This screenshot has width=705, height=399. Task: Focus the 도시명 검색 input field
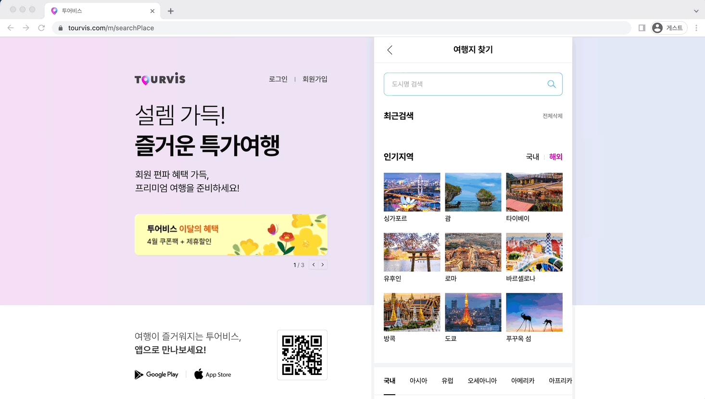coord(473,84)
